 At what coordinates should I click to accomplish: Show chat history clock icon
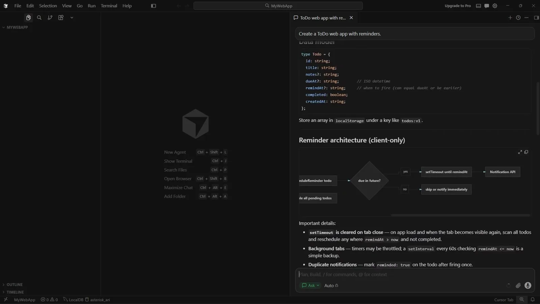(518, 18)
